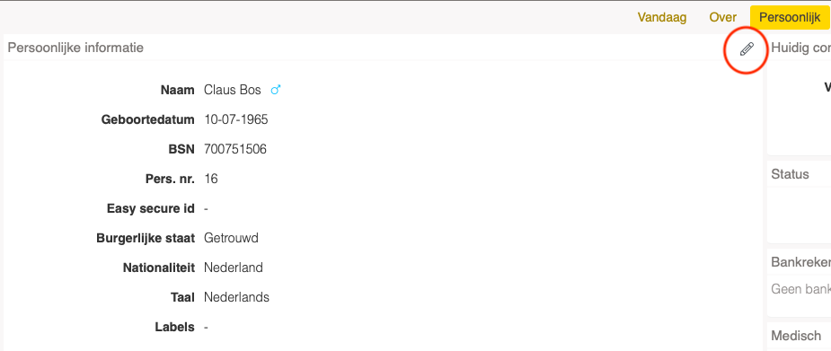Click the name Claus Bos

[232, 90]
